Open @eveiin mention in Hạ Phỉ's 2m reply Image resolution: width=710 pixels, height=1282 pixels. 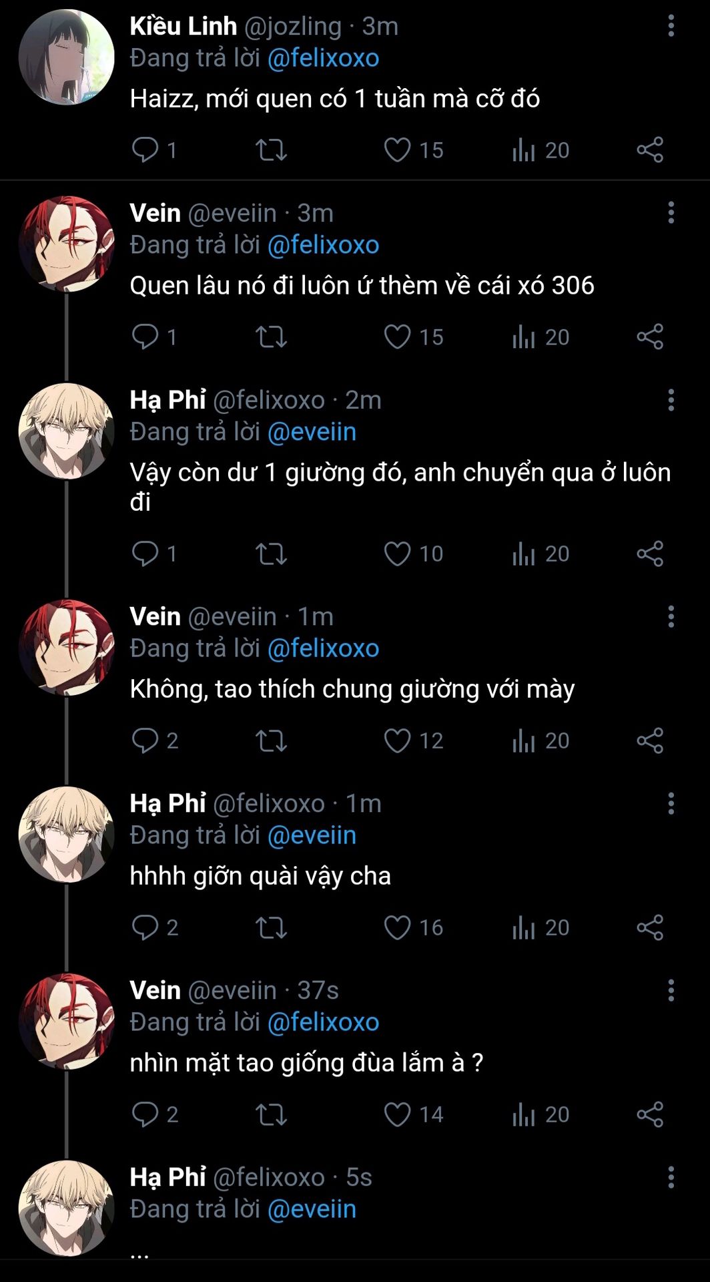(312, 432)
